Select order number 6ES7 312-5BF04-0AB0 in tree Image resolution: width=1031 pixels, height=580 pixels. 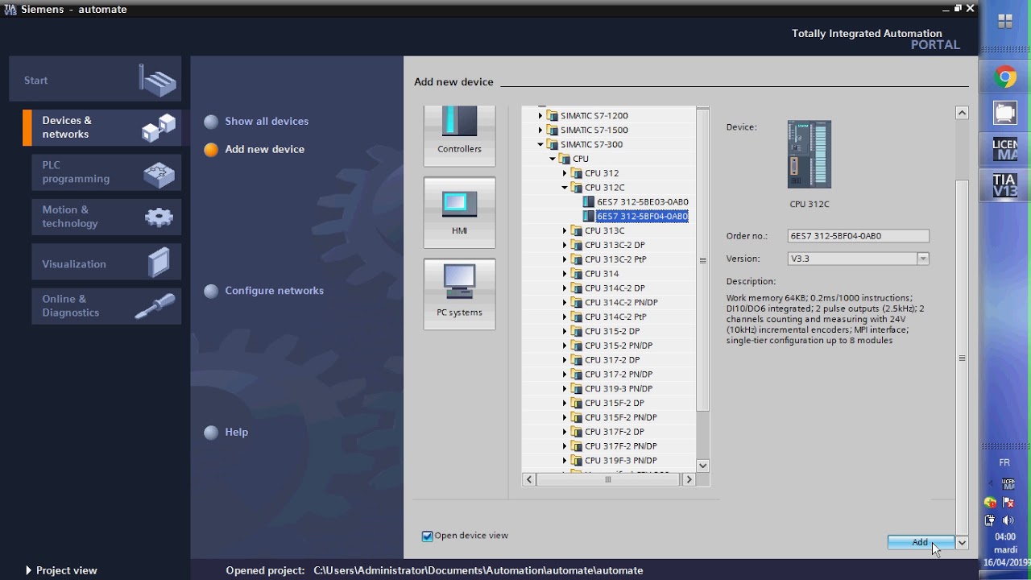(643, 216)
